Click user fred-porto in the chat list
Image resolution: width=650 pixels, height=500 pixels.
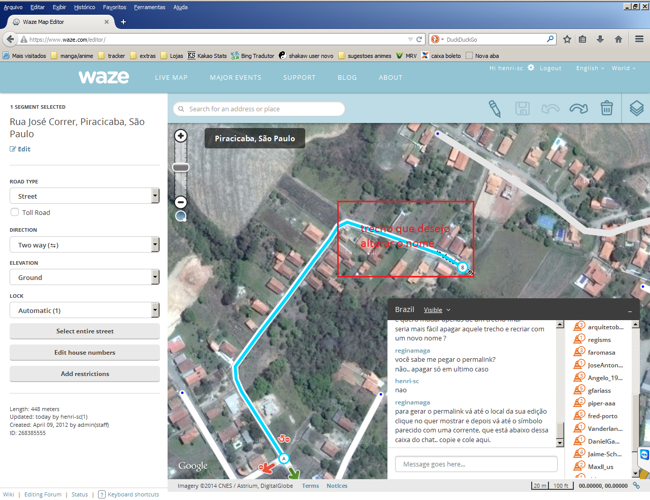pyautogui.click(x=603, y=416)
